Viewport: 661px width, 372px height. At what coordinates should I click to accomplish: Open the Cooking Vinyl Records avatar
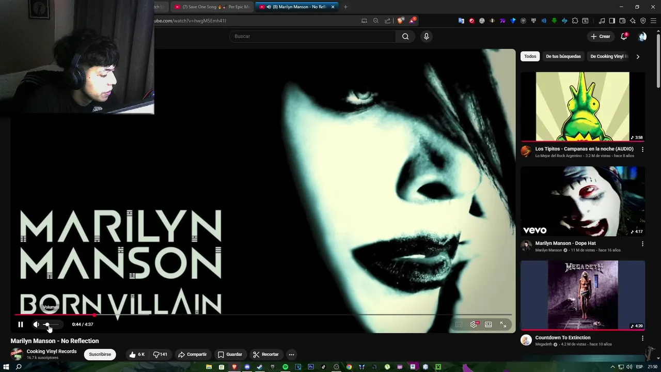tap(17, 354)
